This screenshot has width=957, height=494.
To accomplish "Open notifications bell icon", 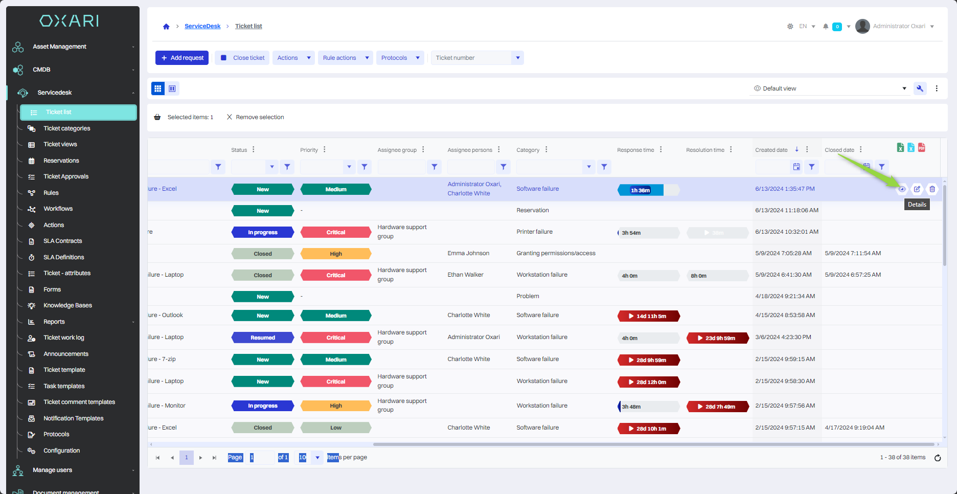I will 826,27.
